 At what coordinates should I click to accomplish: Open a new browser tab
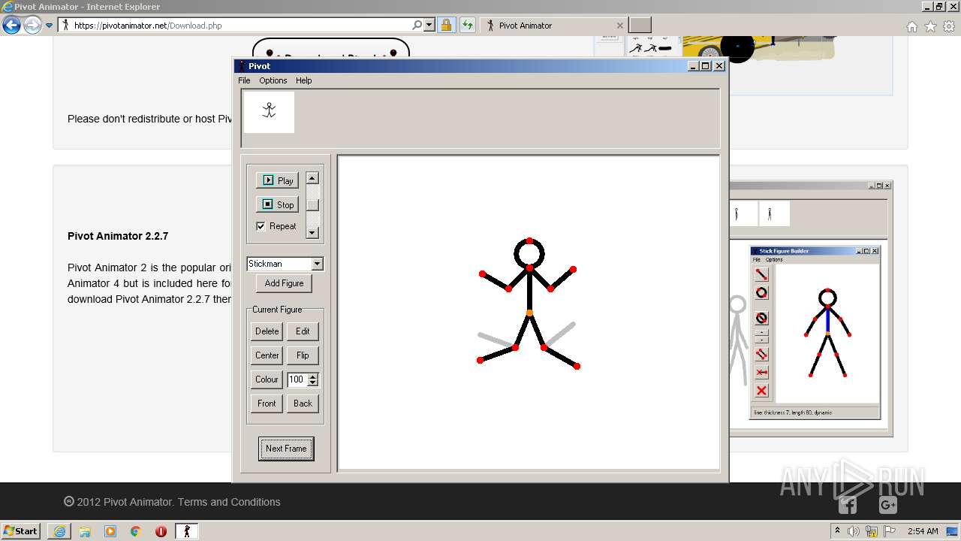pyautogui.click(x=640, y=26)
